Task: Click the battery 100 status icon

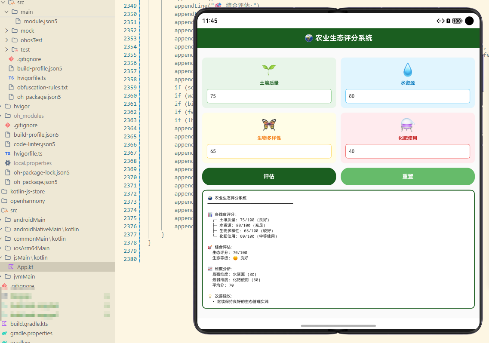Action: click(x=457, y=21)
